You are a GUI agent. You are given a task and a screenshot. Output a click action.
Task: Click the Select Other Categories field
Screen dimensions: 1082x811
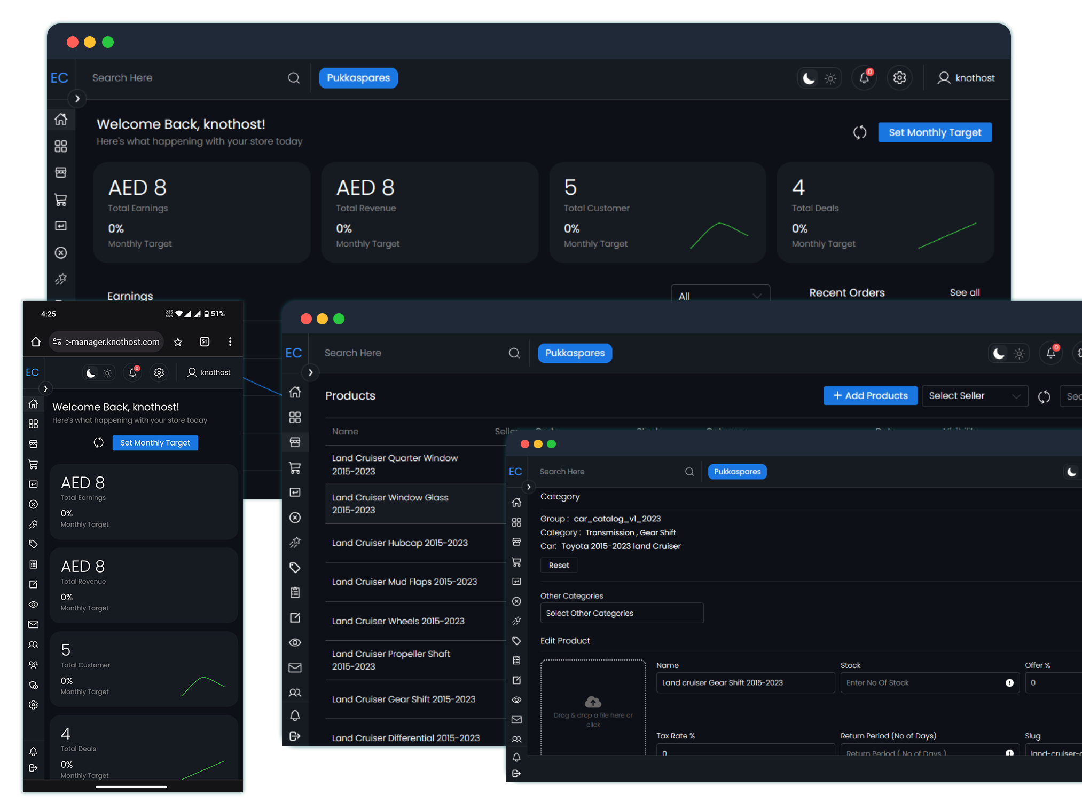click(x=622, y=613)
